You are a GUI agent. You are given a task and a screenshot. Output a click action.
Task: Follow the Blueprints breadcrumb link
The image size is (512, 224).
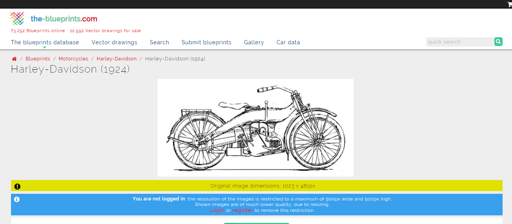(x=38, y=59)
